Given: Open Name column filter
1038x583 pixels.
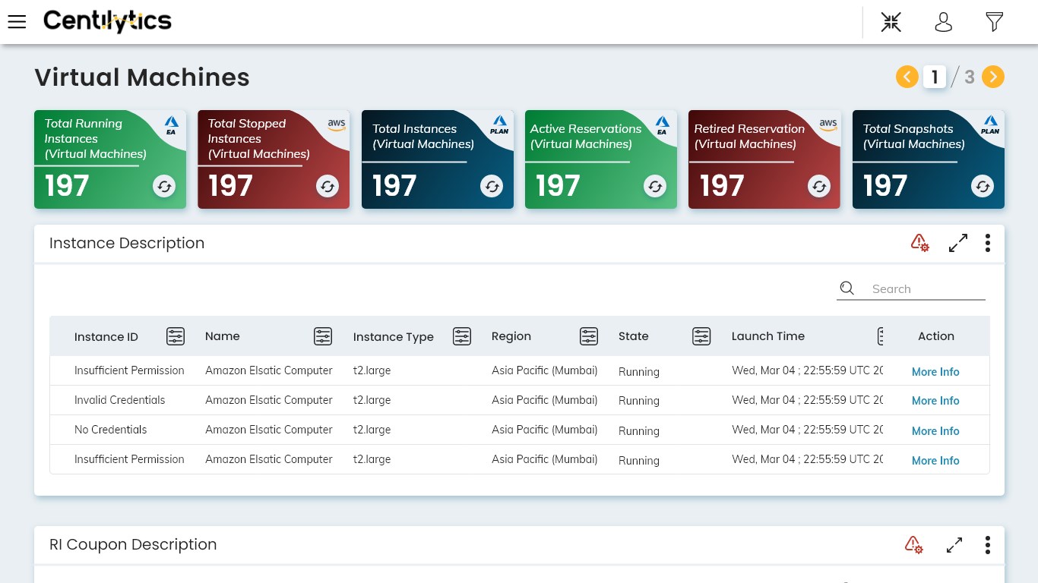Looking at the screenshot, I should [x=323, y=336].
